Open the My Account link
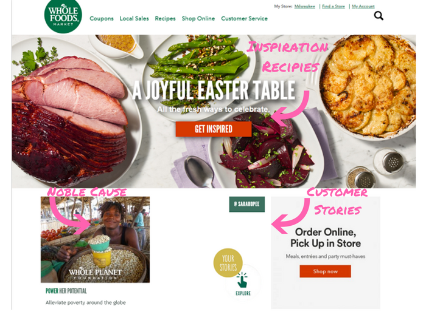 (363, 6)
